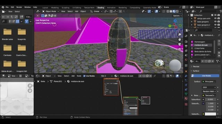Switch to the Layout workspace tab
Image resolution: width=222 pixels, height=124 pixels.
pos(45,8)
